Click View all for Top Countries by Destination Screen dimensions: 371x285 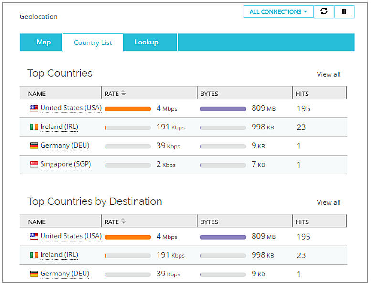[x=329, y=202]
